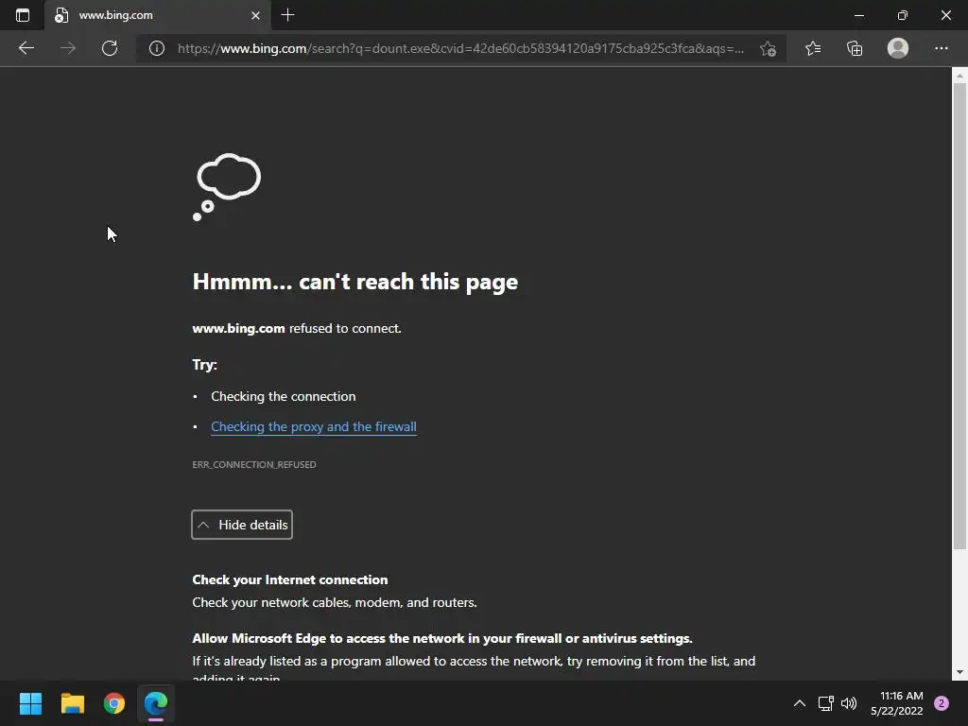Select the www.bing.com browser tab

pyautogui.click(x=158, y=15)
